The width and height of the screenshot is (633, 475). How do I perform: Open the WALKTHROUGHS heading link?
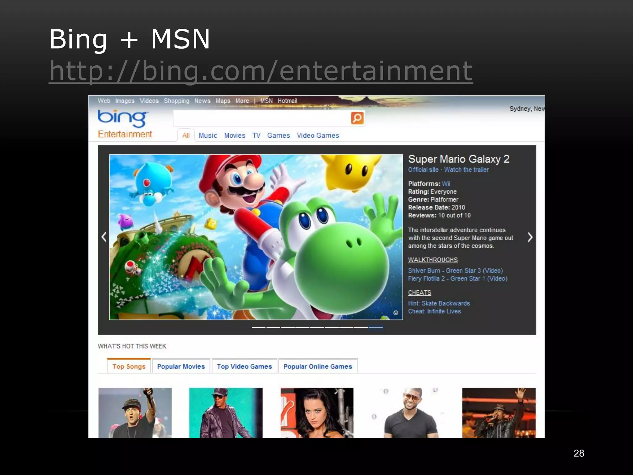[433, 260]
